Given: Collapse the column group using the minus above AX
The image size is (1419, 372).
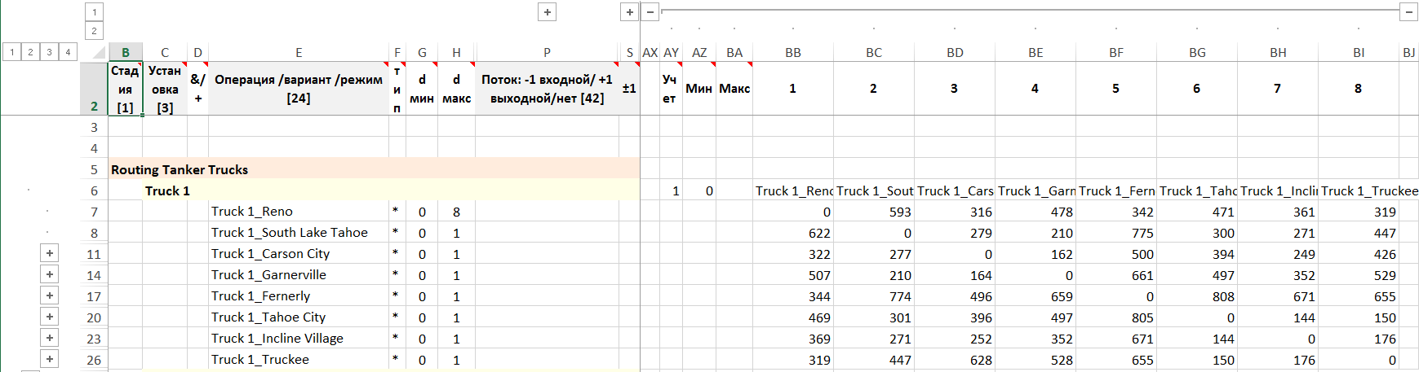Looking at the screenshot, I should 650,12.
